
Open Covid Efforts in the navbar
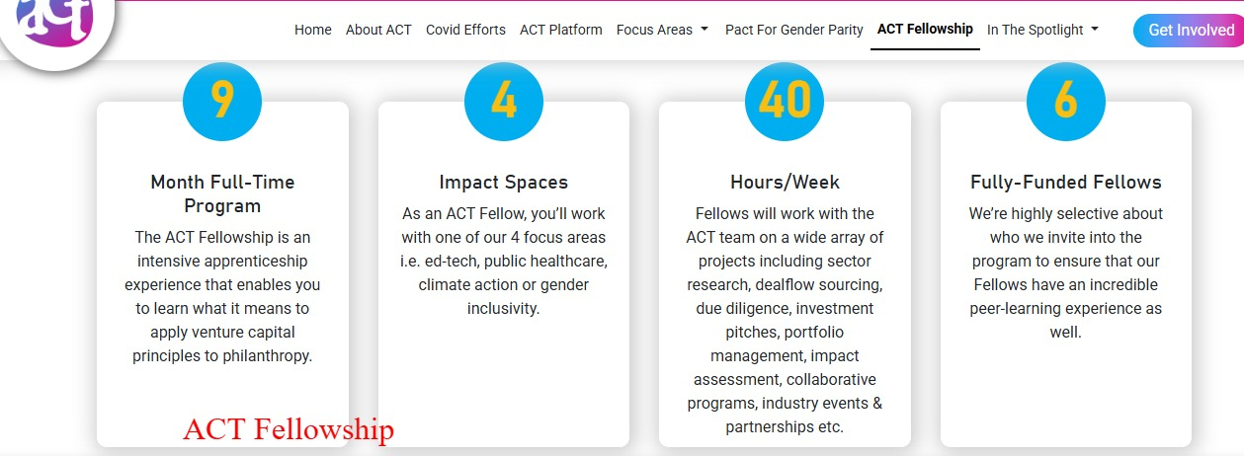click(x=465, y=30)
